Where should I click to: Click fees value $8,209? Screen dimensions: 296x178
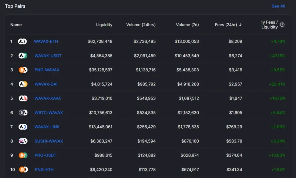coord(235,41)
